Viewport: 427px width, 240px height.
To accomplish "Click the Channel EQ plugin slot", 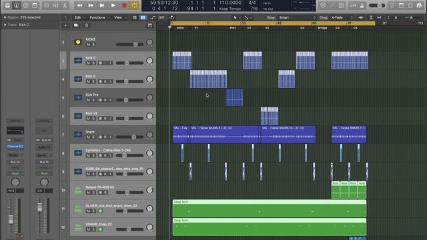I will pos(15,147).
